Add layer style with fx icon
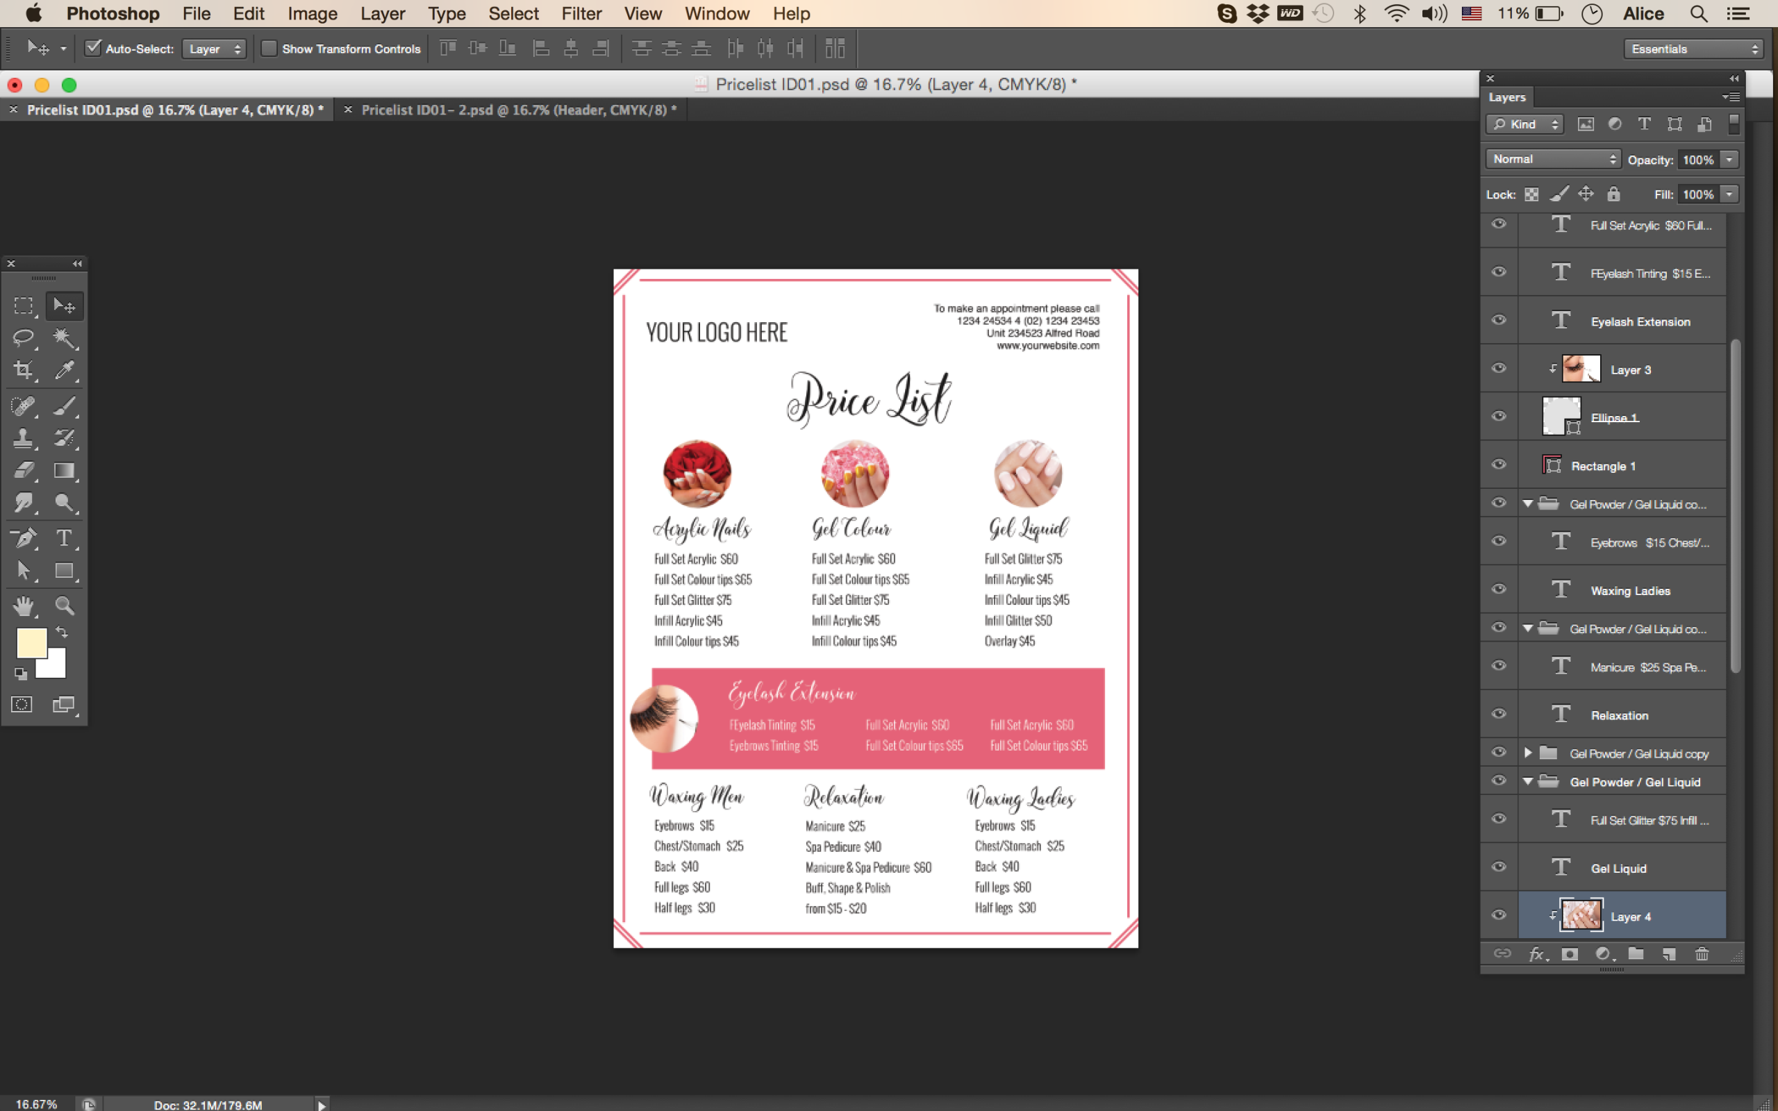 (1536, 954)
